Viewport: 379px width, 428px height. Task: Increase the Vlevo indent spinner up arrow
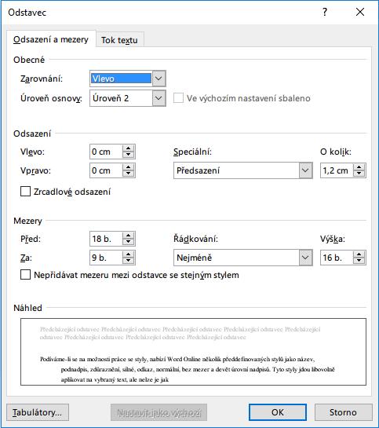tap(128, 148)
